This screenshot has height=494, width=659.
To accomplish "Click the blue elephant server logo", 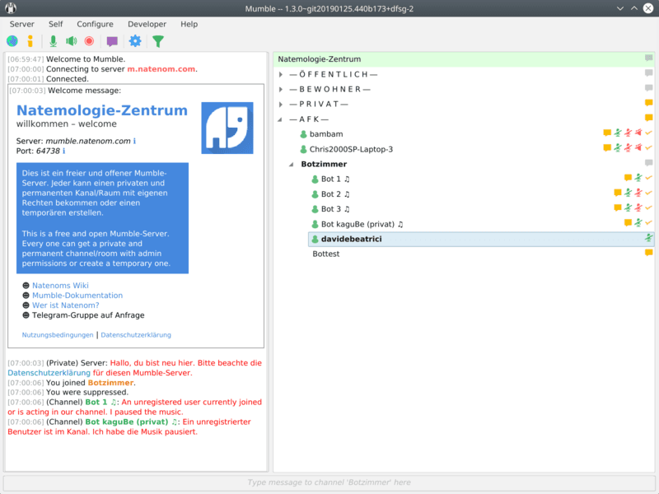I will coord(227,128).
